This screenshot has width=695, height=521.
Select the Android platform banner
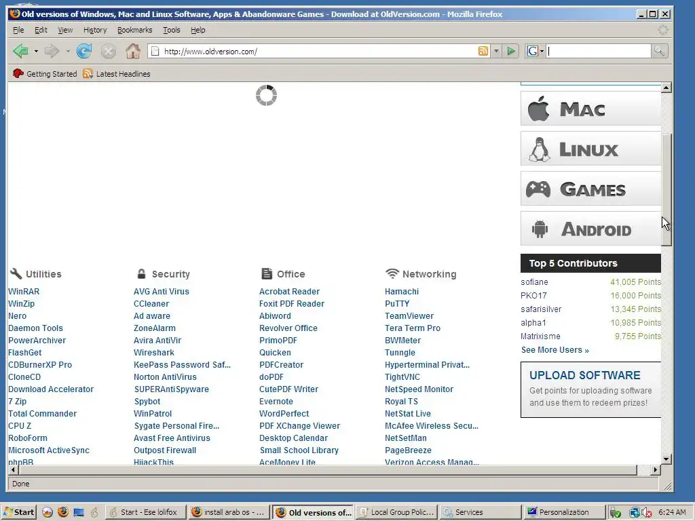[x=590, y=229]
